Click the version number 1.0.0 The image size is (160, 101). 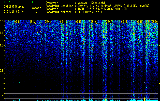coord(35,2)
